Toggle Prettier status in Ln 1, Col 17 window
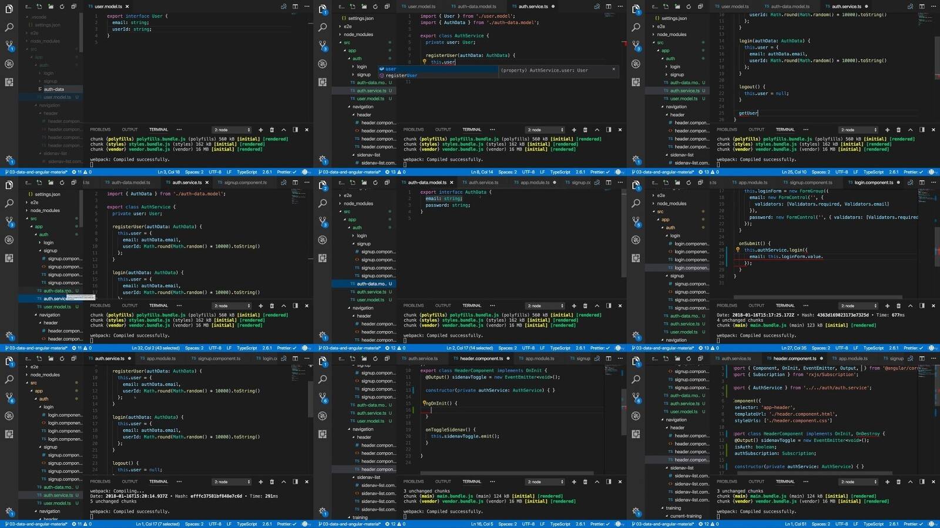This screenshot has width=940, height=528. click(286, 524)
